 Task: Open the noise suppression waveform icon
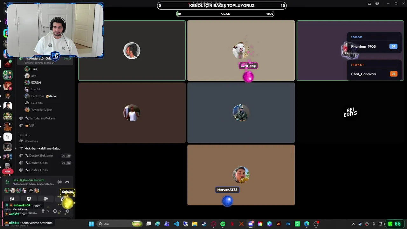click(x=59, y=182)
